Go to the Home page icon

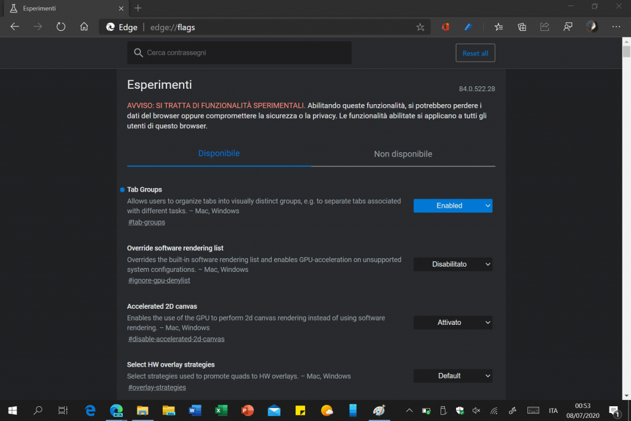(84, 27)
